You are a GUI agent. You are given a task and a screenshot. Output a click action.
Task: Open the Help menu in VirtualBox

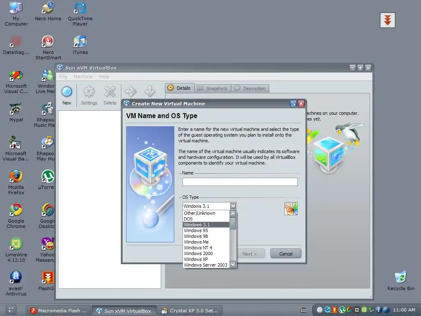click(104, 77)
